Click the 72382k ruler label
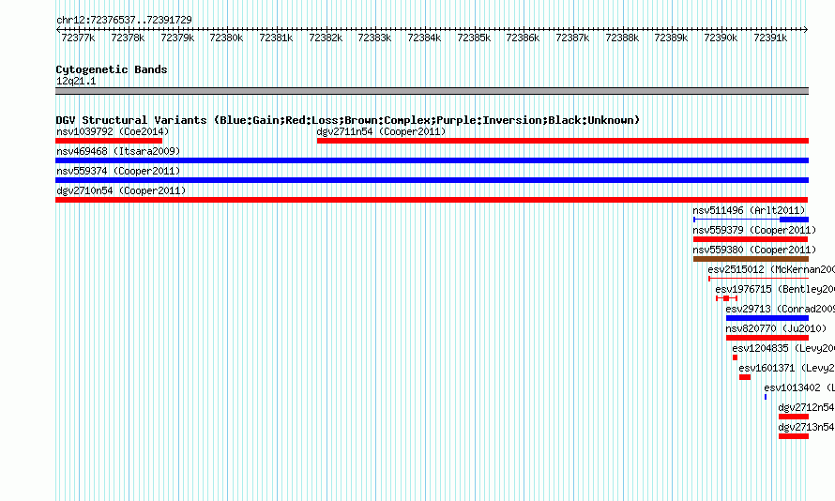This screenshot has height=501, width=835. 326,38
